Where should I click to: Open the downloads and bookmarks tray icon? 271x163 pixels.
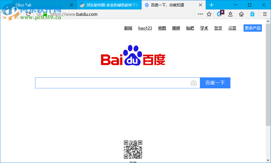(230, 14)
